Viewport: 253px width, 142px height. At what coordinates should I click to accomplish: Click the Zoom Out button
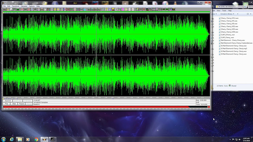click(18, 101)
